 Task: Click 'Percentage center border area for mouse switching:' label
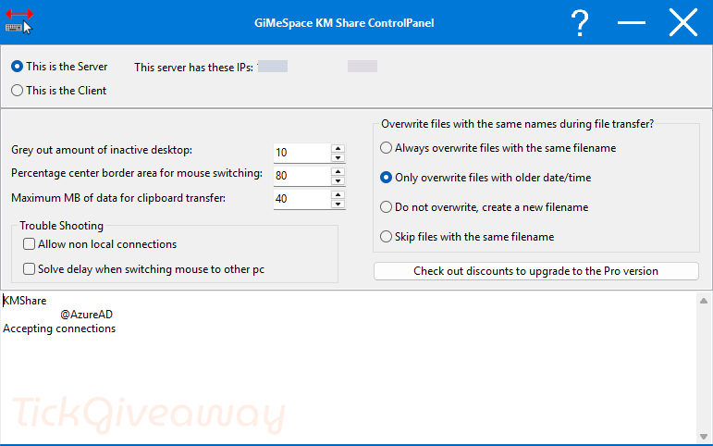click(137, 173)
